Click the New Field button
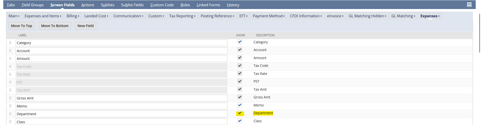Image resolution: width=481 pixels, height=125 pixels. (86, 26)
